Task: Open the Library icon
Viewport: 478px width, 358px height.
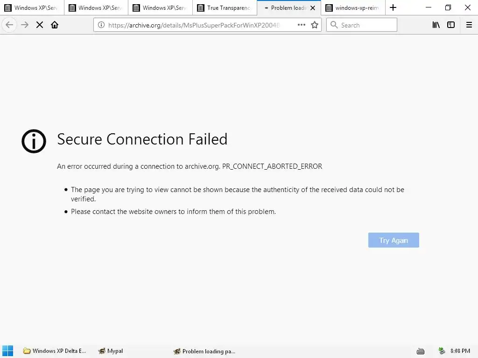Action: pyautogui.click(x=436, y=25)
